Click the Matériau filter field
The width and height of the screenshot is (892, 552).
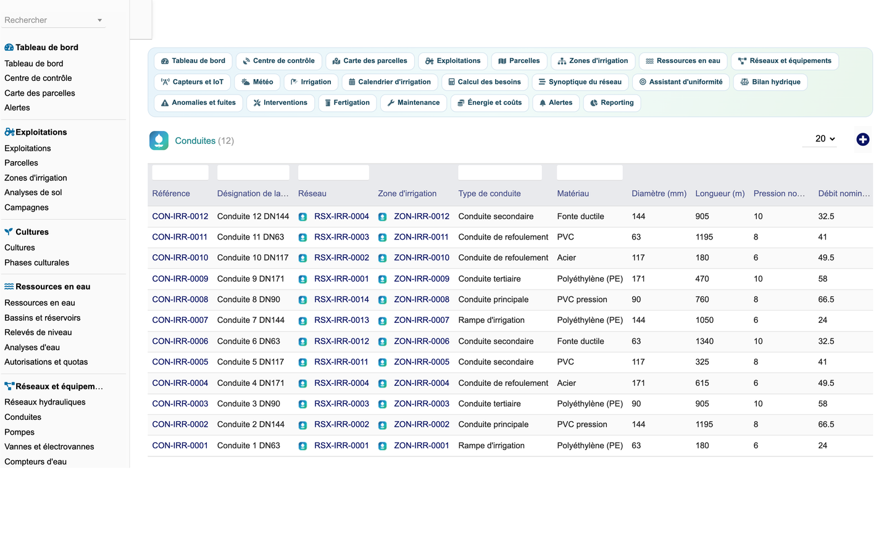point(590,172)
